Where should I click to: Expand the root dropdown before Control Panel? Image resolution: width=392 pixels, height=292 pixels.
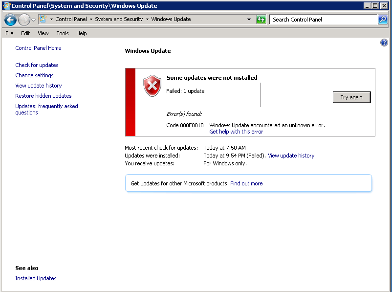[x=51, y=19]
